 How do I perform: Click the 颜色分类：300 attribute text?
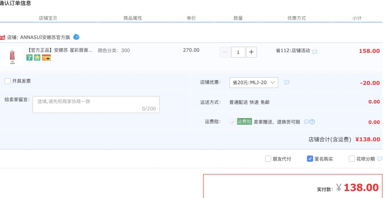[x=114, y=51]
